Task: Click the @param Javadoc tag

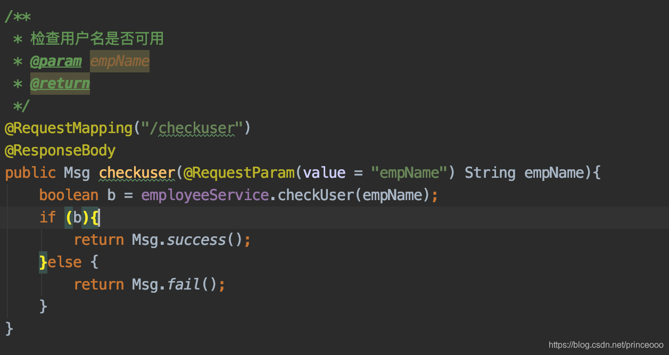Action: tap(56, 61)
